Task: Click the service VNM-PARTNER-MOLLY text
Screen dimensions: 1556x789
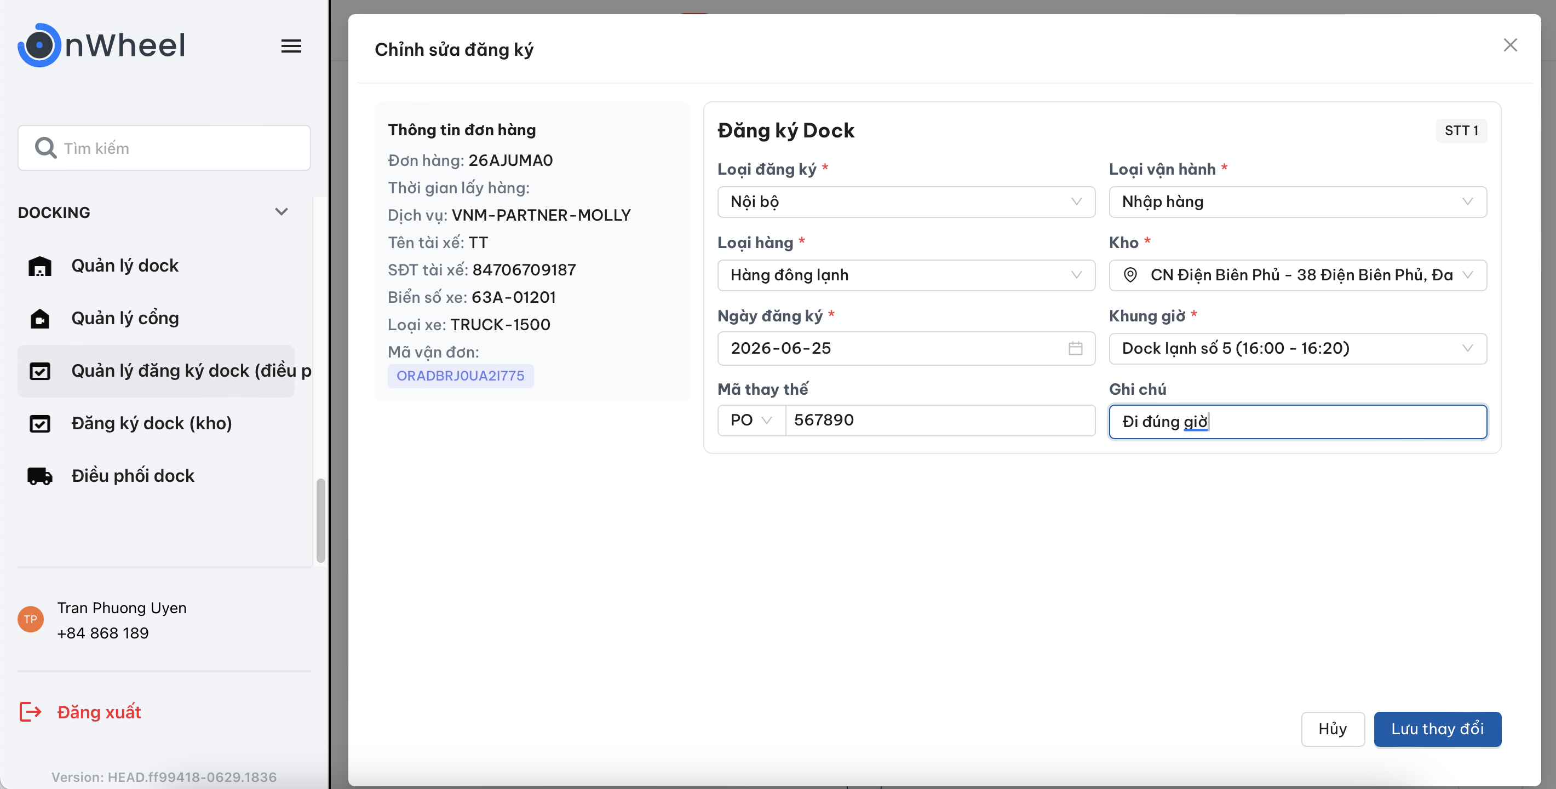Action: pos(541,216)
